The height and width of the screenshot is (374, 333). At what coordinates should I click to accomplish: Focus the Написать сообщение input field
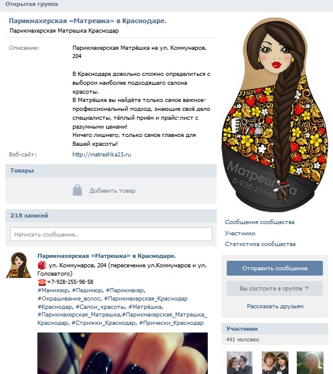pyautogui.click(x=111, y=234)
